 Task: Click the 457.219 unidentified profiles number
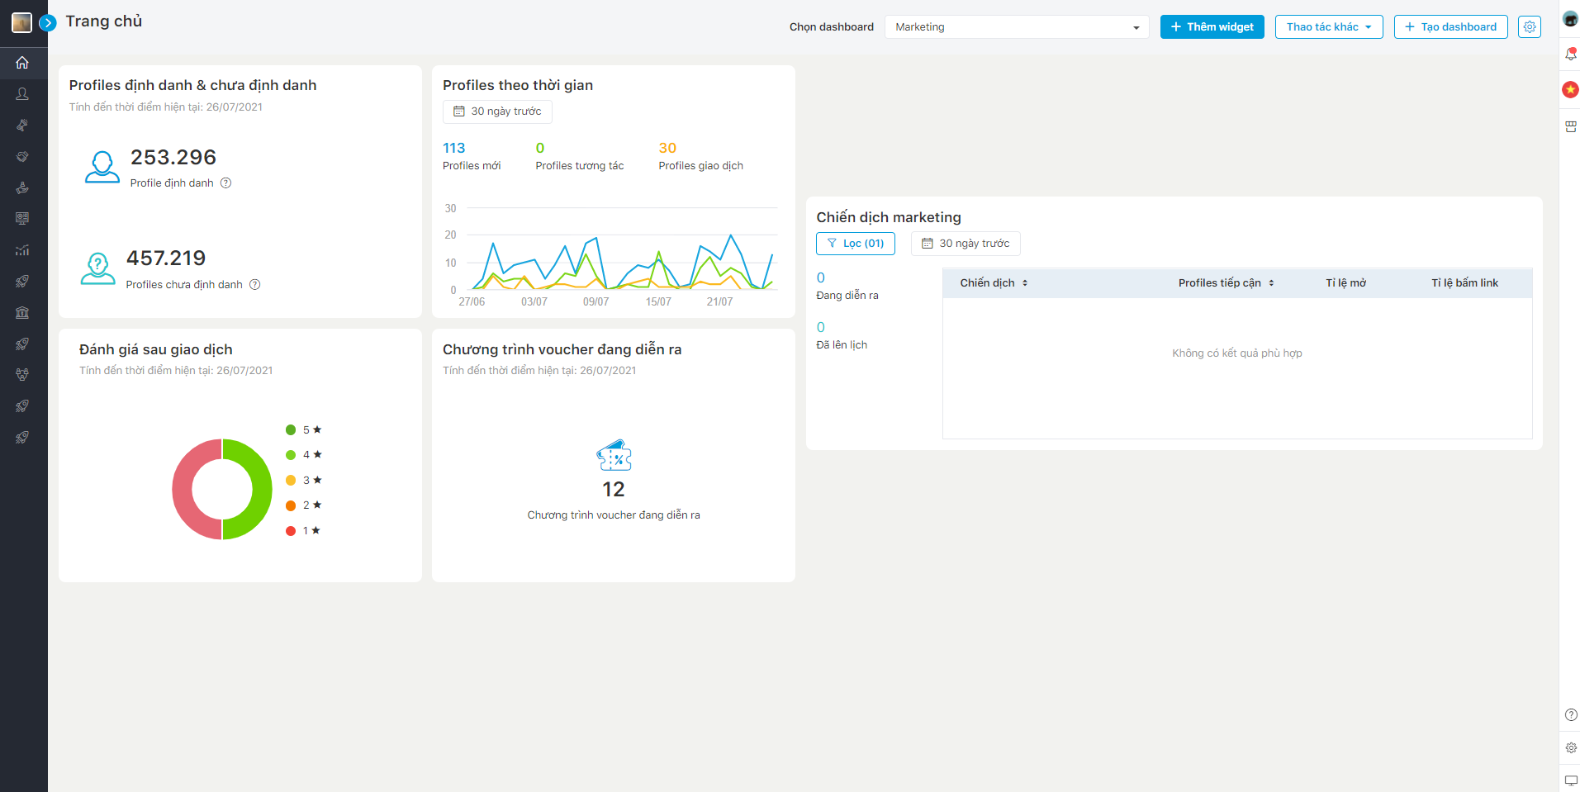coord(166,258)
